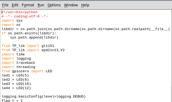Click the '#!/usr/bin/python' shebang line

[20, 12]
